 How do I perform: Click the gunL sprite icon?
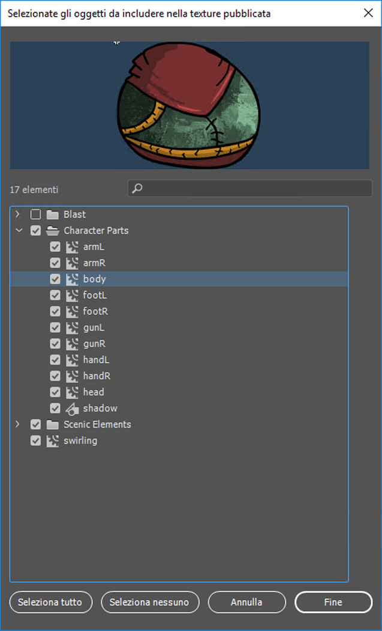pos(72,328)
